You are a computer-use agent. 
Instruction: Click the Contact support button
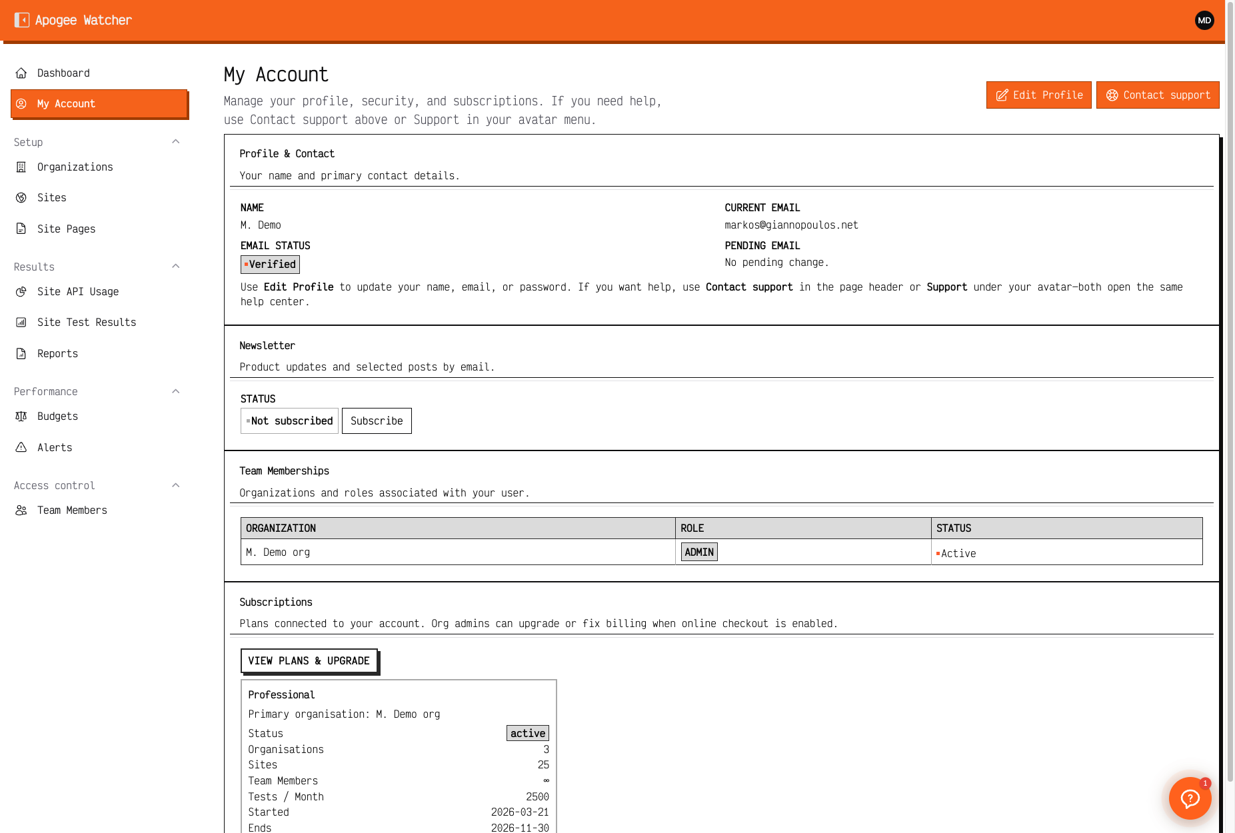(x=1158, y=95)
